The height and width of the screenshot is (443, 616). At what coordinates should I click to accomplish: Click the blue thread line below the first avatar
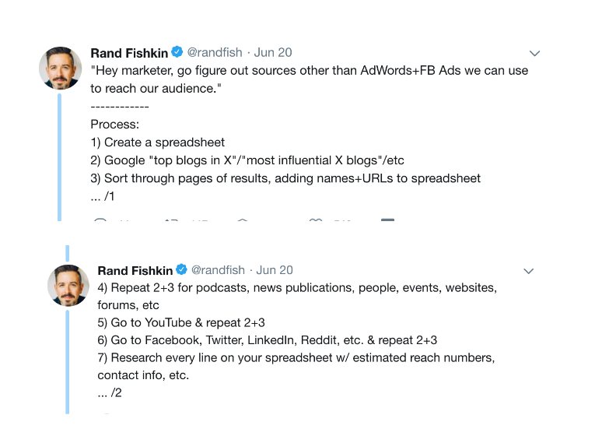click(x=59, y=157)
